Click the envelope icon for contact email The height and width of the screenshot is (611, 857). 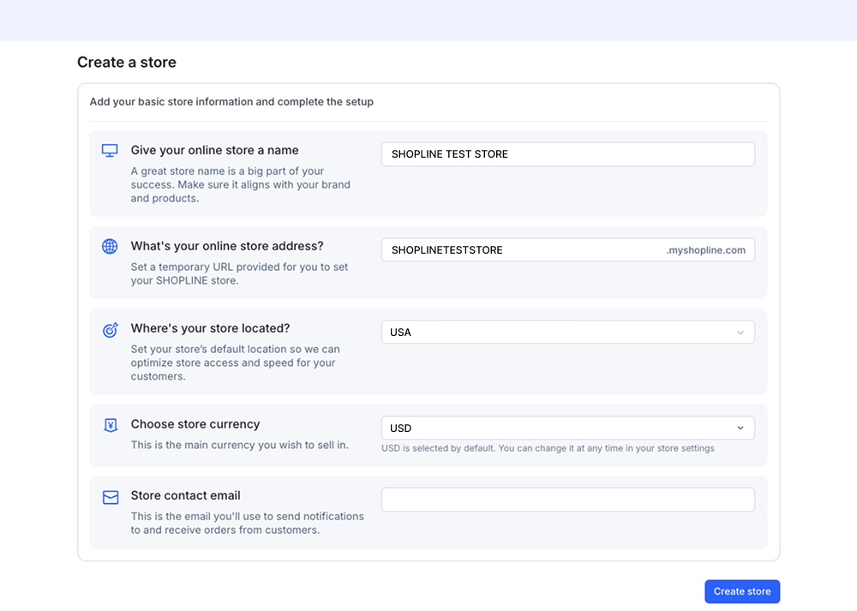(110, 497)
